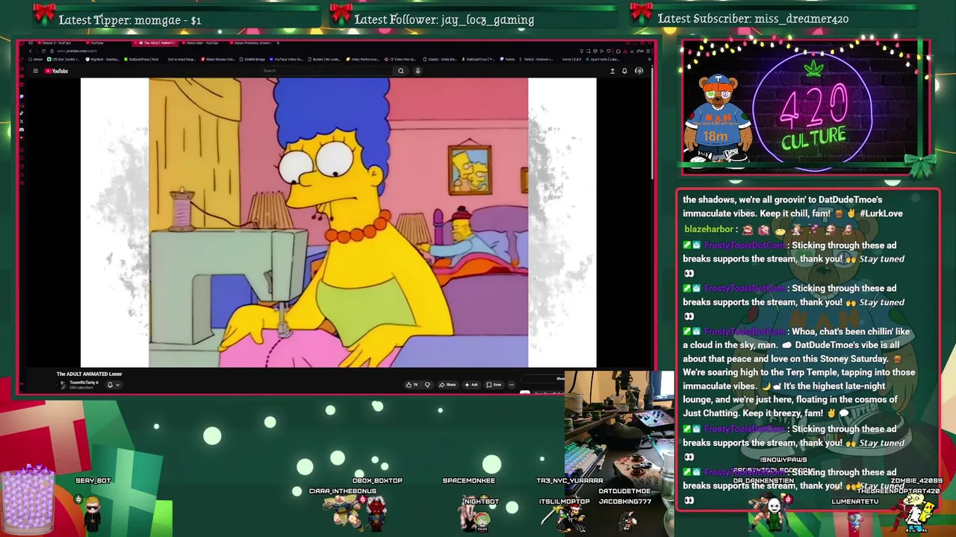Screen dimensions: 956x537
Task: Click 'Latest Follower: jay_locz_gaming' label
Action: click(x=444, y=20)
